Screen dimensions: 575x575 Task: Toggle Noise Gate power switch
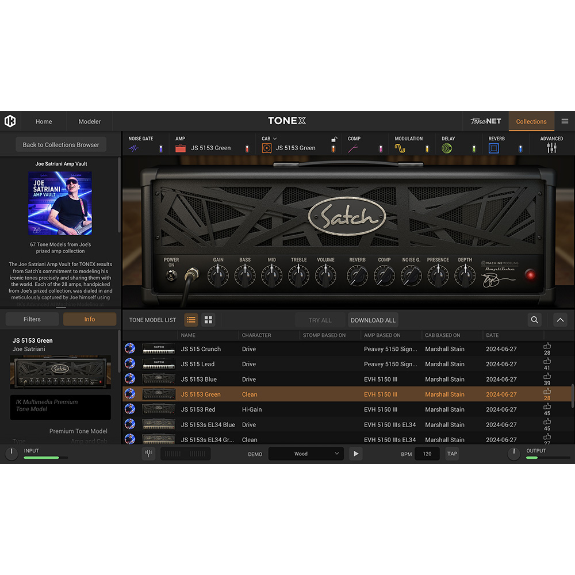point(160,148)
